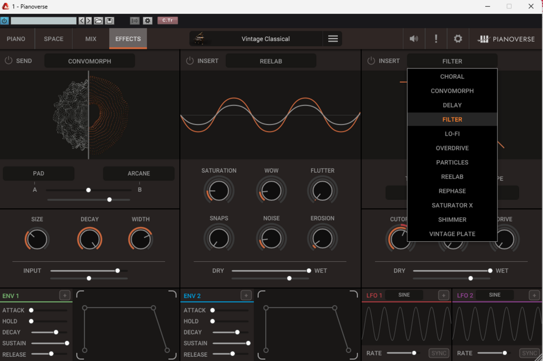Choose VINTAGE PLATE from effect list
The width and height of the screenshot is (543, 361).
tap(452, 234)
